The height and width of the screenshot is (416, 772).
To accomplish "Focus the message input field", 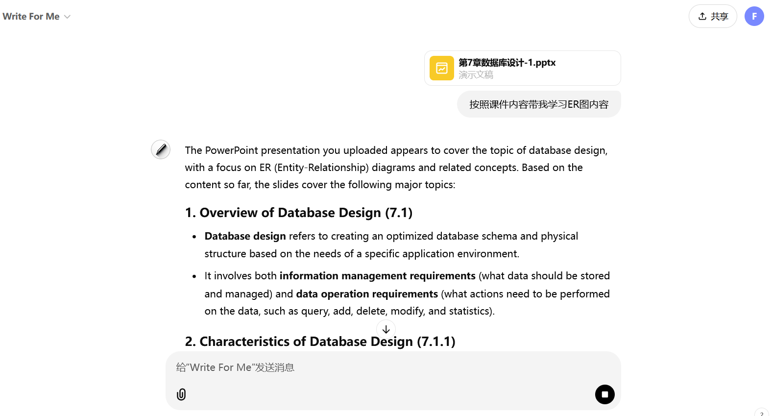I will [393, 367].
